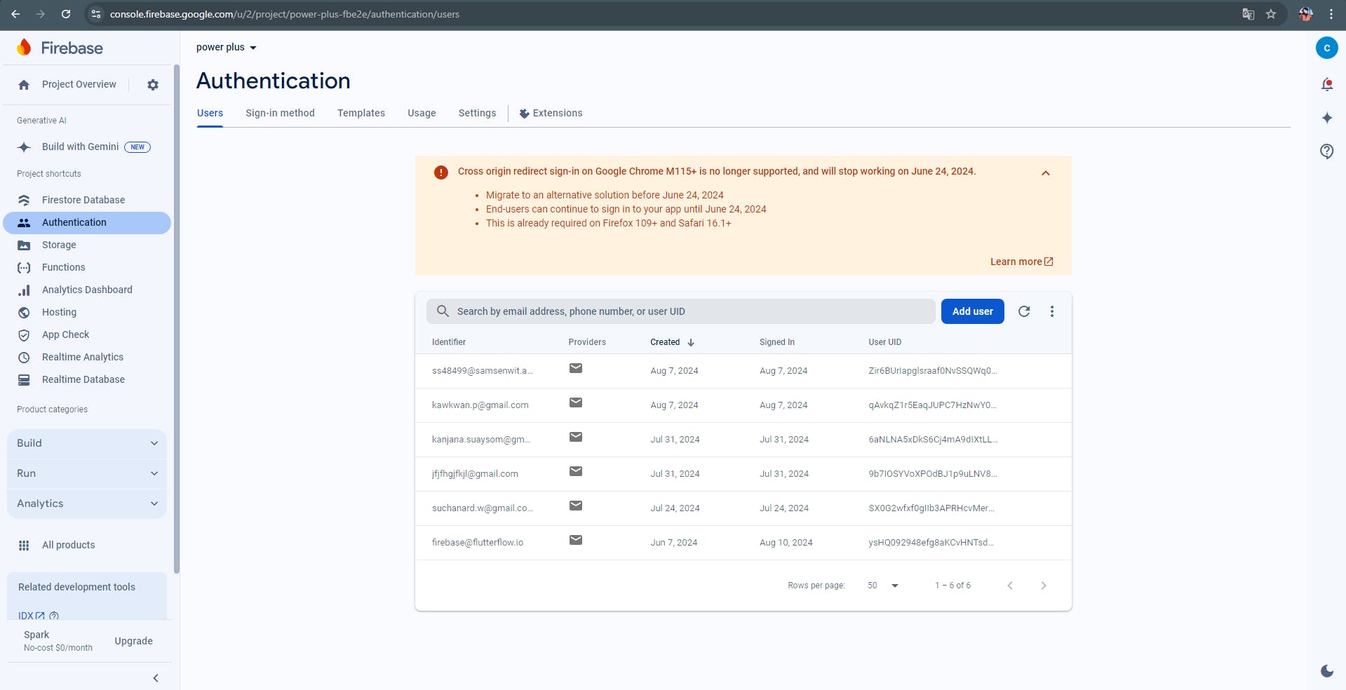
Task: Open the notifications bell
Action: (x=1326, y=83)
